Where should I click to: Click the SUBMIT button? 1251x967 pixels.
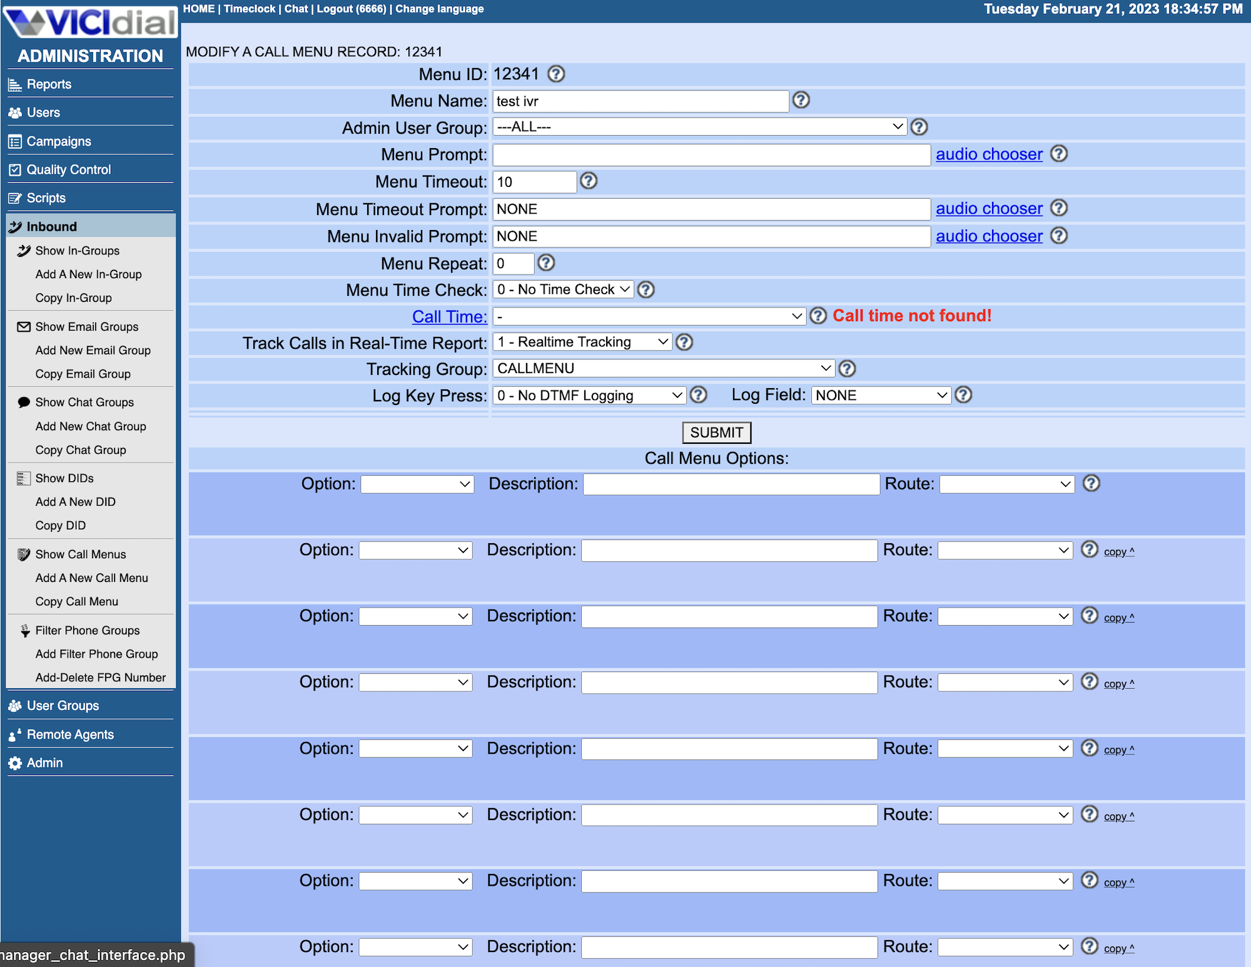[x=716, y=433]
